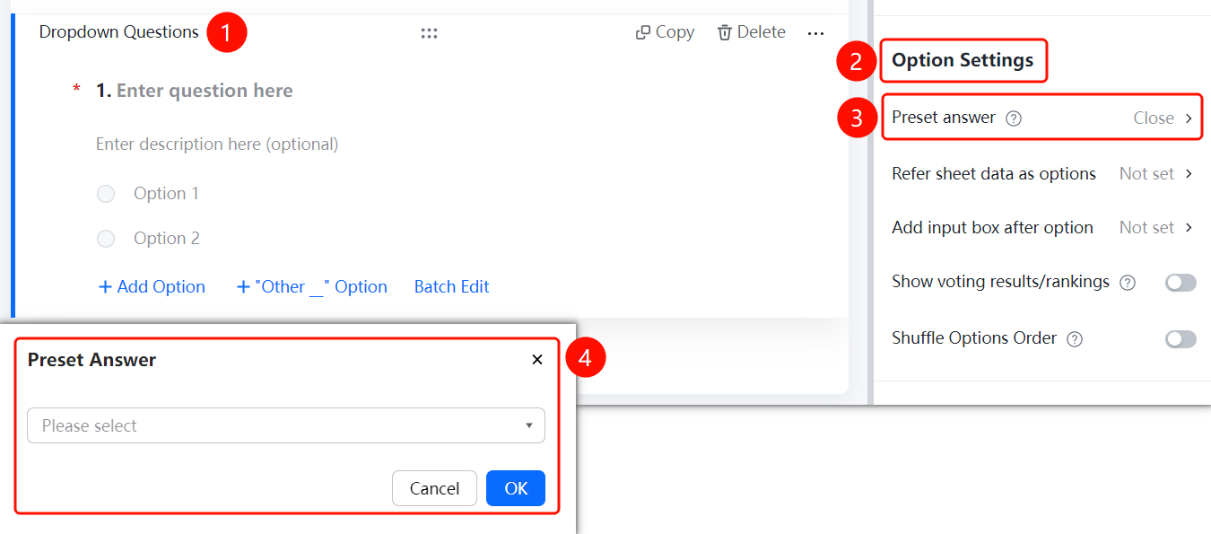Click the Add Option link
Image resolution: width=1211 pixels, height=534 pixels.
click(152, 286)
